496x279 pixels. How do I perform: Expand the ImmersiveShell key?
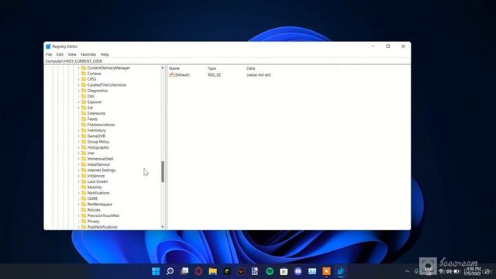pos(78,159)
